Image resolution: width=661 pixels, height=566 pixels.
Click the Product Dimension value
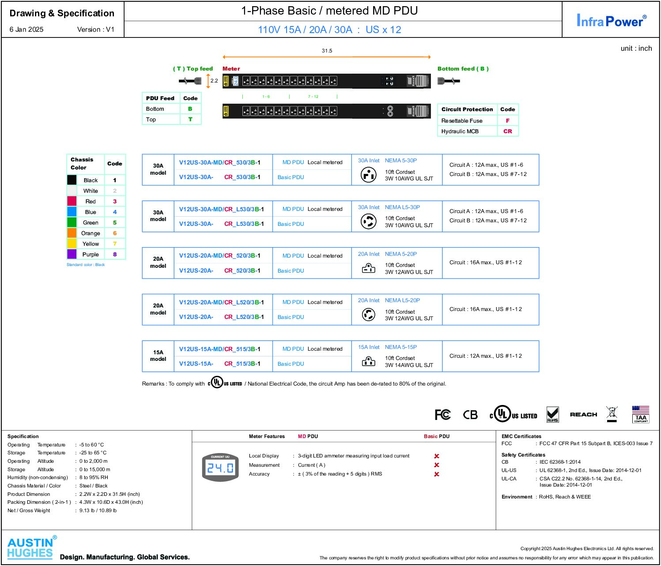pyautogui.click(x=110, y=494)
